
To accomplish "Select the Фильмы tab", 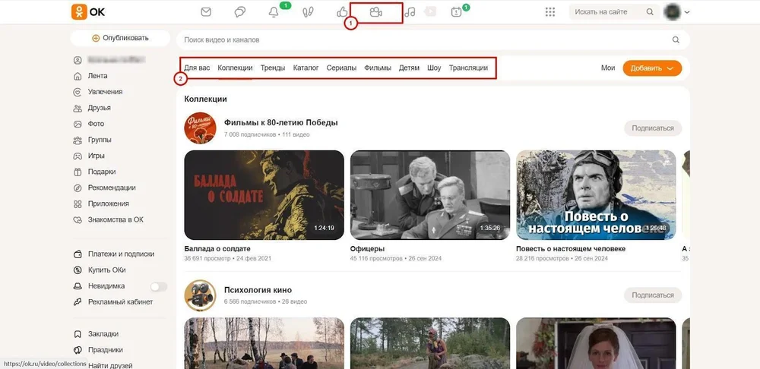I will (378, 68).
